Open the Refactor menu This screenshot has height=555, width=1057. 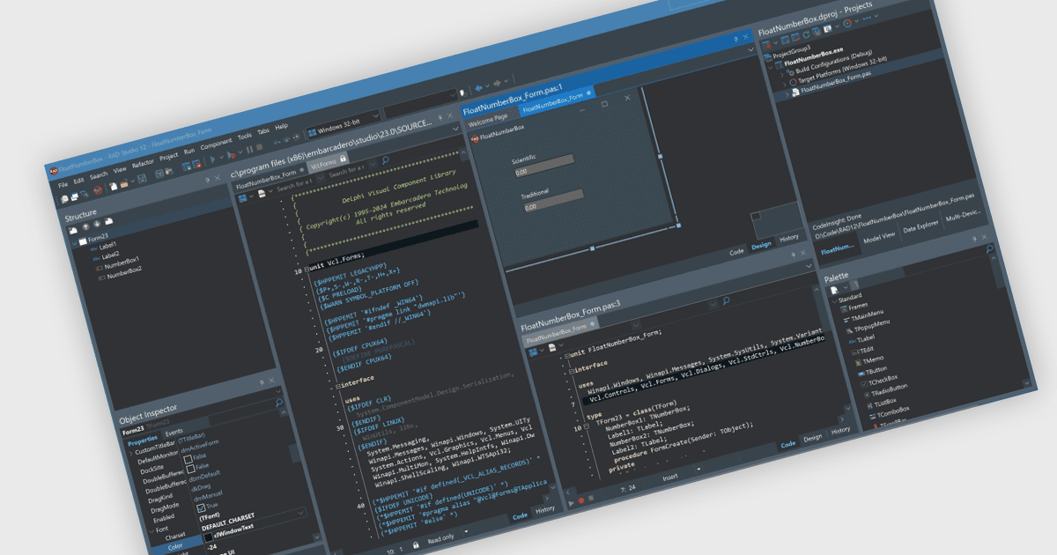click(143, 163)
